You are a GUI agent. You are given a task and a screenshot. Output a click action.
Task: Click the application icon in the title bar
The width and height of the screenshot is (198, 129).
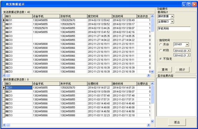[4, 4]
